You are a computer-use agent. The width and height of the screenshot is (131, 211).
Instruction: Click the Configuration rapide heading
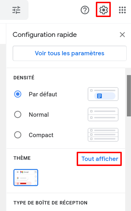pyautogui.click(x=45, y=35)
